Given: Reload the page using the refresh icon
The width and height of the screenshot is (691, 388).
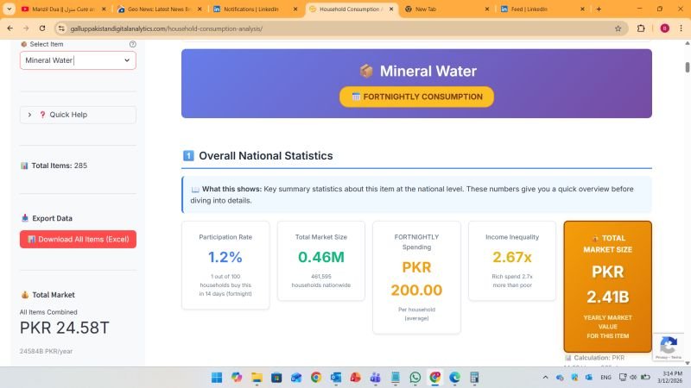Looking at the screenshot, I should pos(43,28).
